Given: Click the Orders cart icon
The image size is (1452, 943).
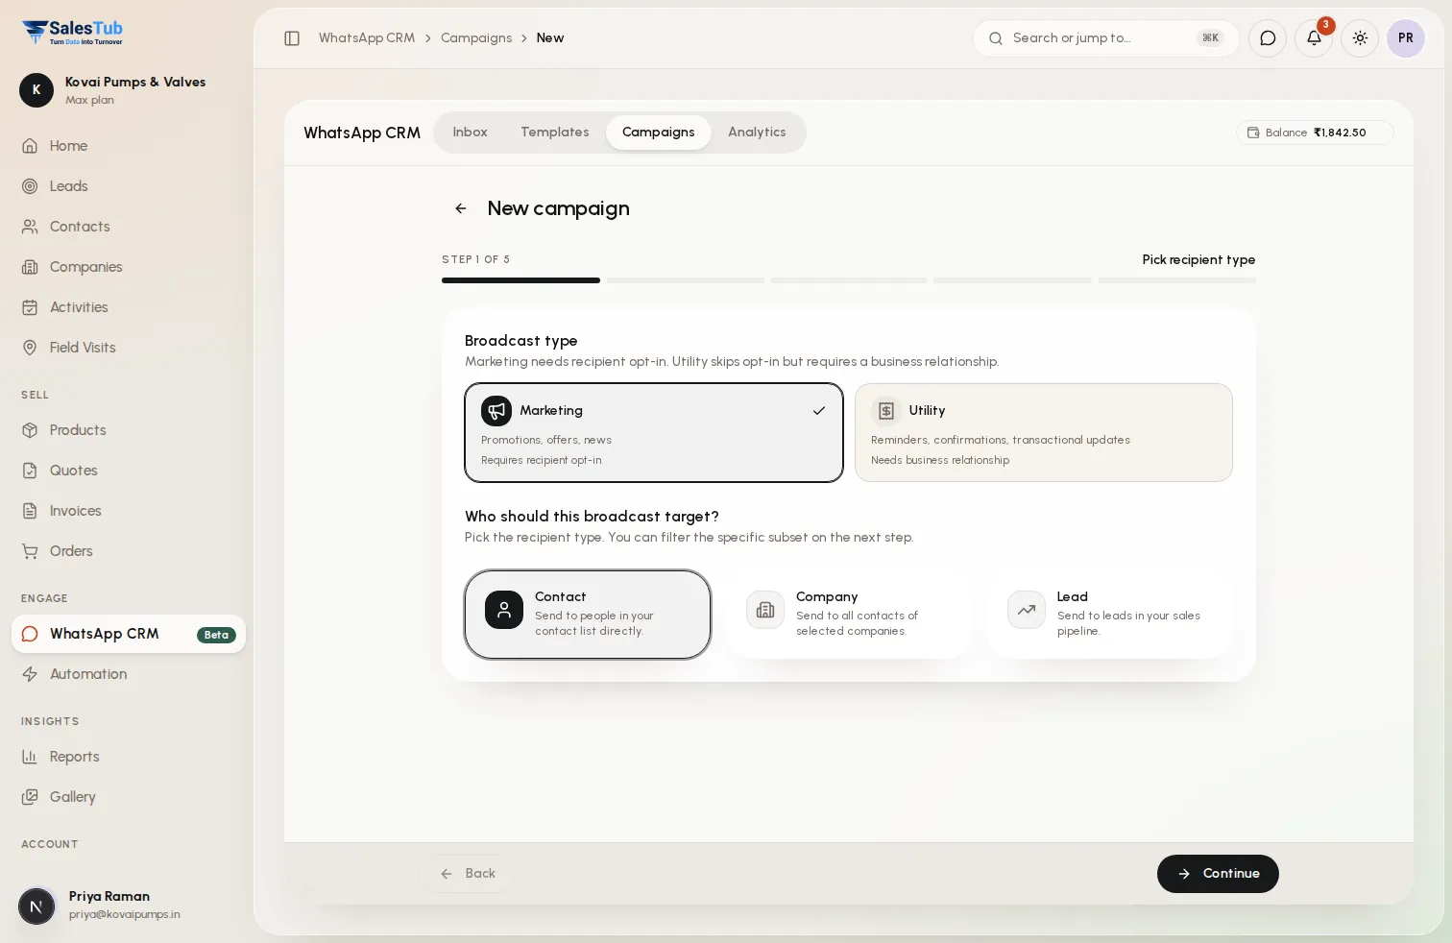Looking at the screenshot, I should tap(30, 551).
